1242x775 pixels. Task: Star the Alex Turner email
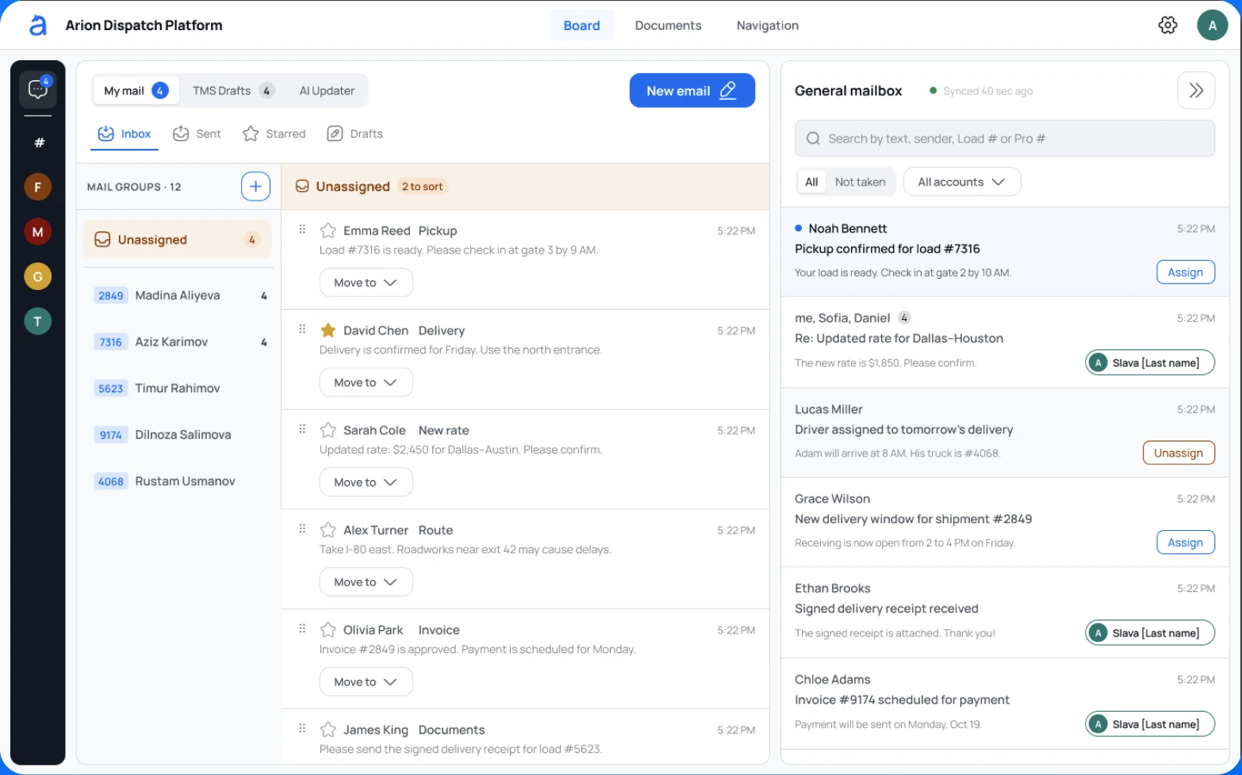point(328,530)
